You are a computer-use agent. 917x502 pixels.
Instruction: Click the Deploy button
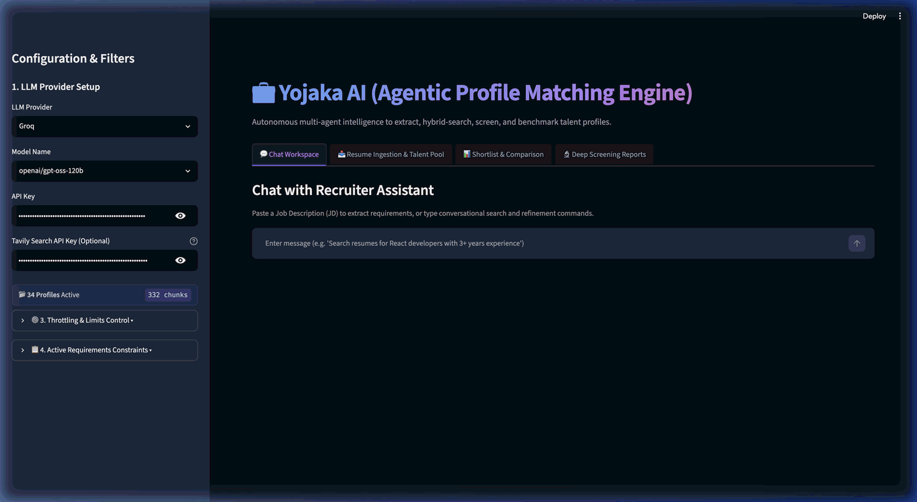coord(874,16)
